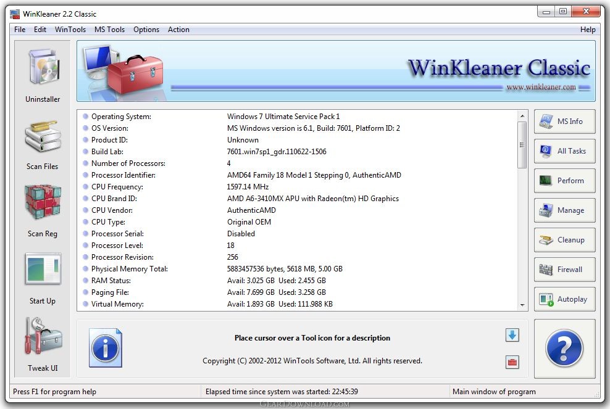This screenshot has width=610, height=409.
Task: Click the system info vertical scrollbar thumb
Action: coord(522,144)
